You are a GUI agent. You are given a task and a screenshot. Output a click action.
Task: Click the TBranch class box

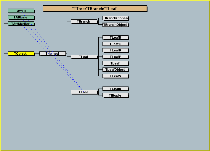84,21
